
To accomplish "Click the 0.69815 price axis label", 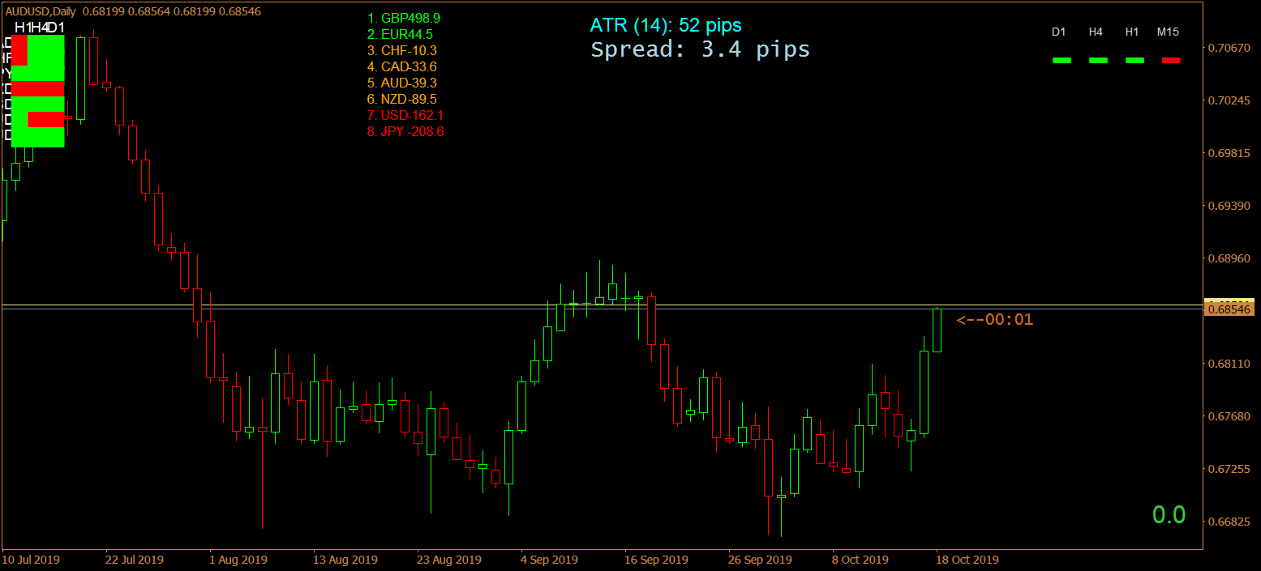I will point(1229,154).
